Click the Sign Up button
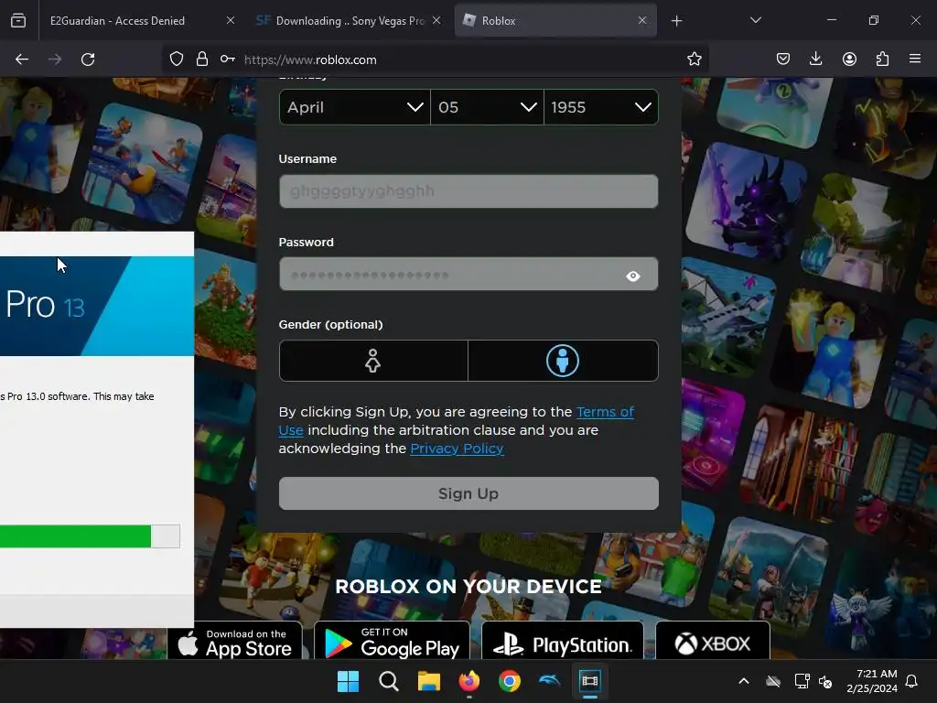Viewport: 937px width, 703px height. [468, 493]
